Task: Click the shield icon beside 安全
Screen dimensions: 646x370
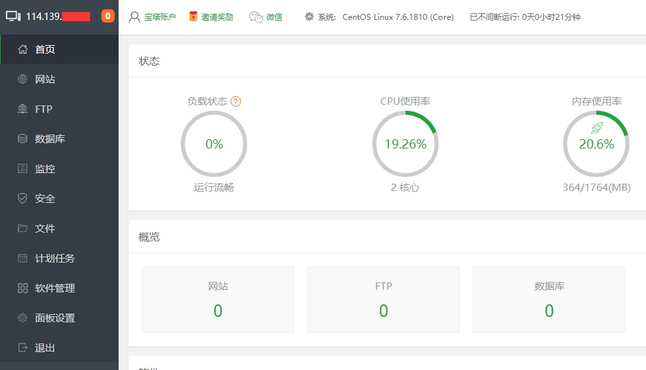Action: click(x=23, y=198)
